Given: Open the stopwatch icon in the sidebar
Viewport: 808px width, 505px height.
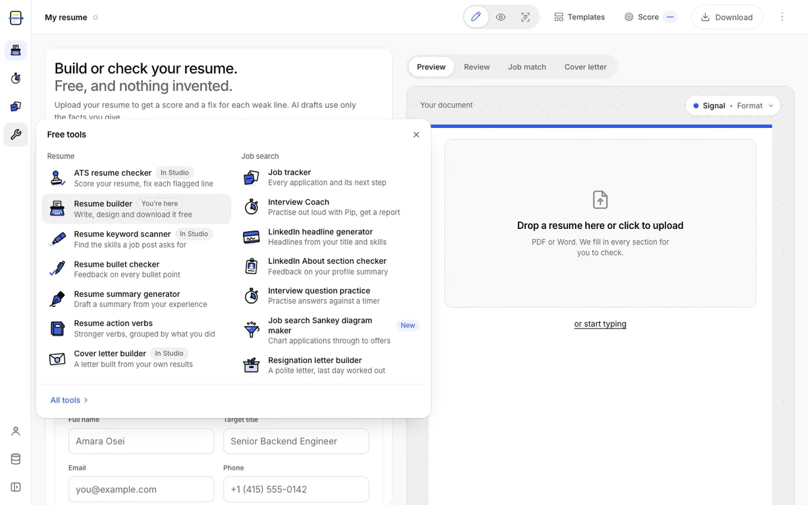Looking at the screenshot, I should [15, 79].
